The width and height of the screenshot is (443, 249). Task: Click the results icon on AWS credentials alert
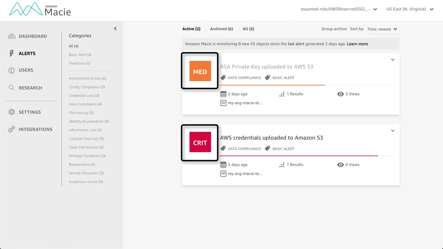pos(282,165)
